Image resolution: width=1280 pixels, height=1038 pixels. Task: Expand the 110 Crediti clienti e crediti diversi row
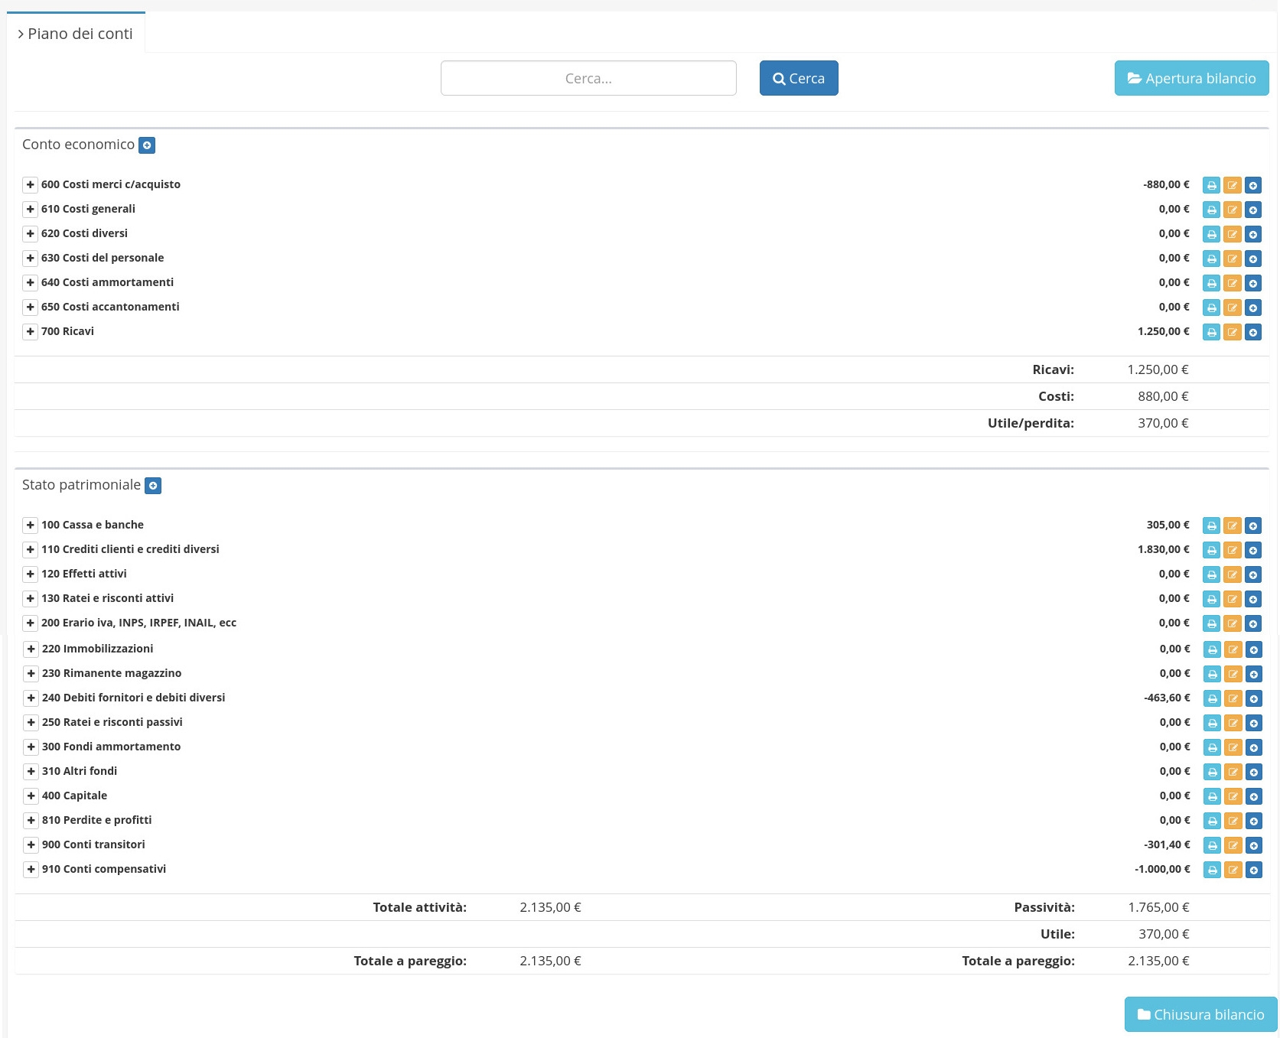coord(30,549)
